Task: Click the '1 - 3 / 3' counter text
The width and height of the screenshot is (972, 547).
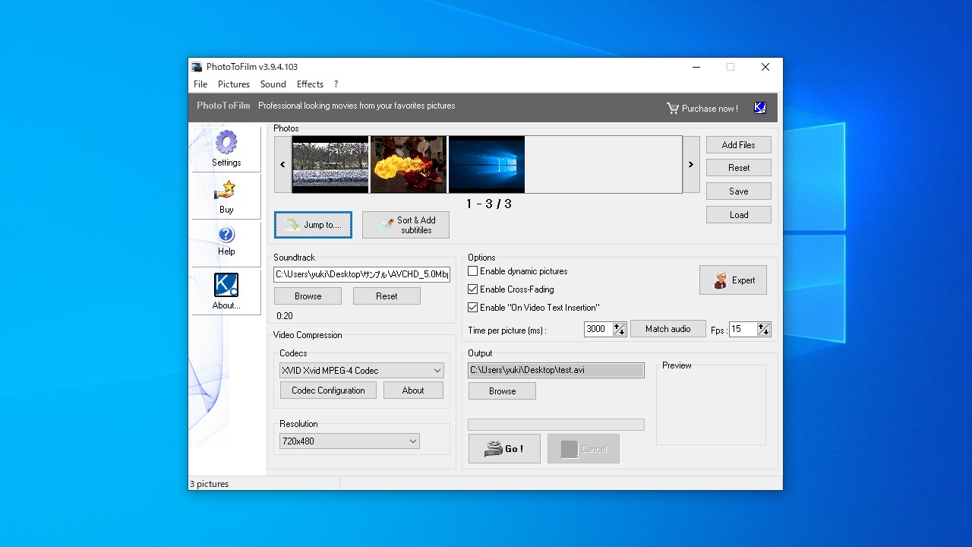Action: [x=488, y=204]
